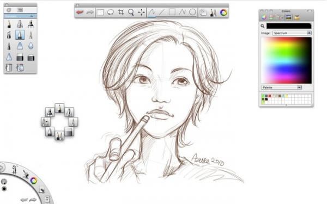Select the thin gray technical pencil brush
The height and width of the screenshot is (204, 327).
(x=31, y=35)
